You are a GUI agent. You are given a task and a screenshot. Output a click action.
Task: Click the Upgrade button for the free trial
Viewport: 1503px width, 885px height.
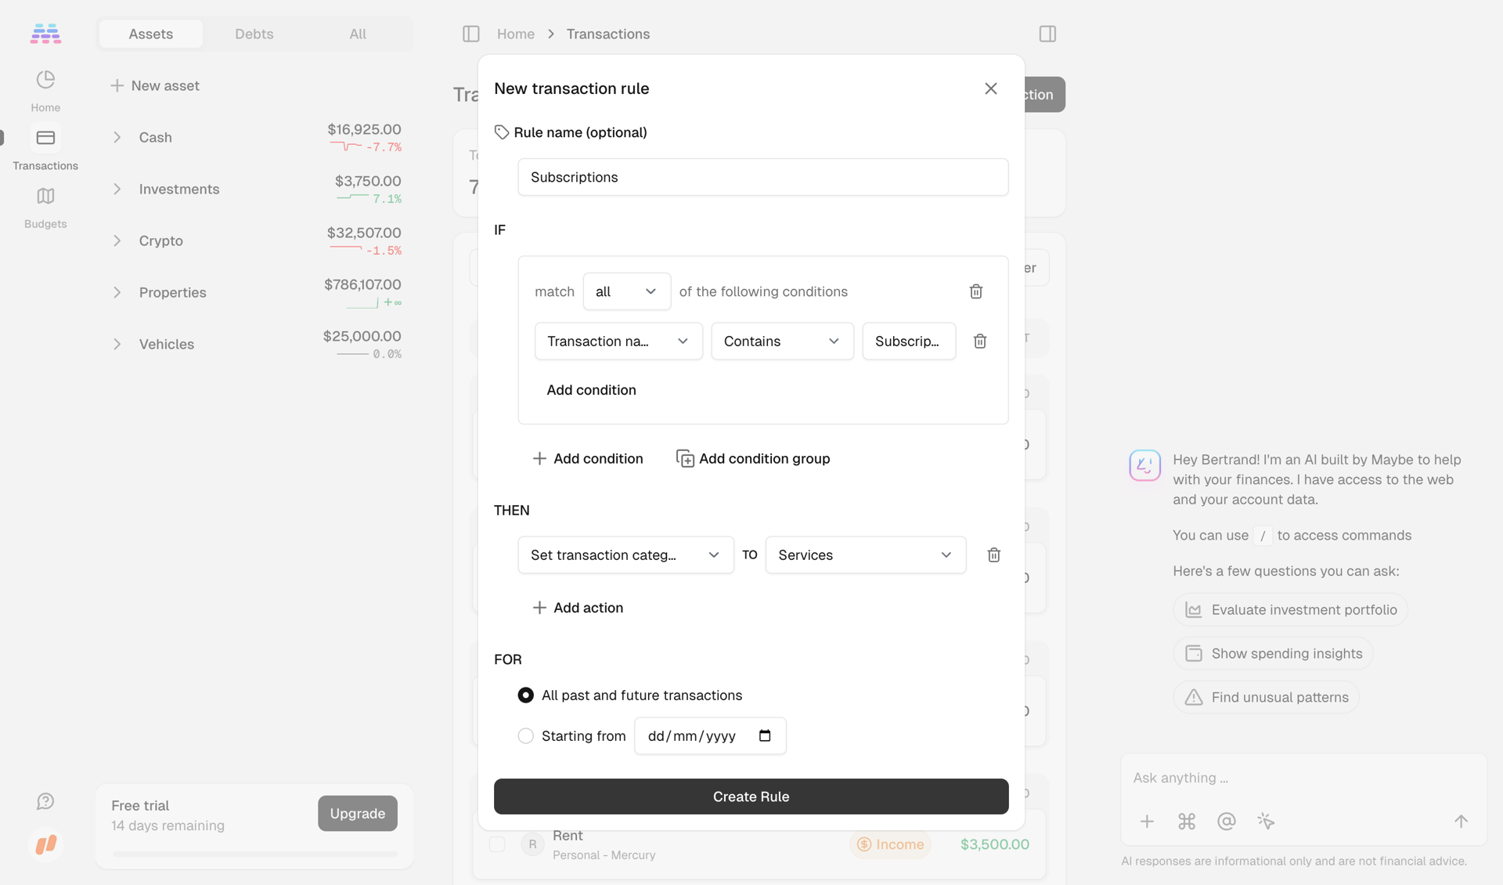pyautogui.click(x=357, y=813)
